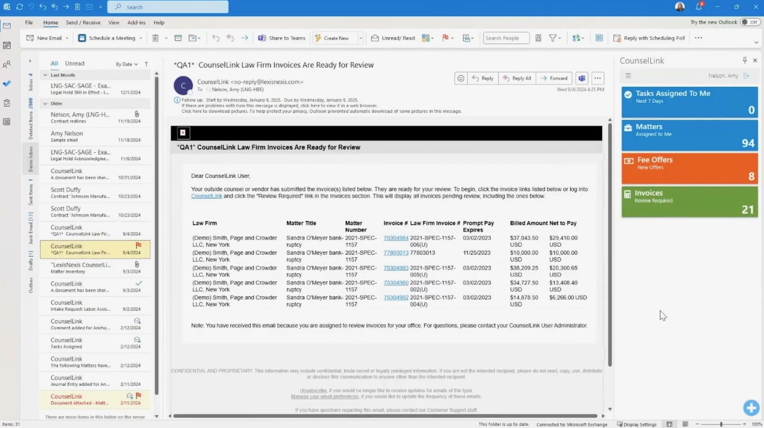This screenshot has height=428, width=764.
Task: Open the People module in sidebar
Action: (7, 65)
